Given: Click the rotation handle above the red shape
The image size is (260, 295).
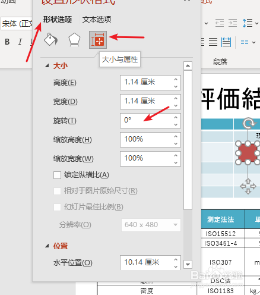Looking at the screenshot, I should 248,123.
